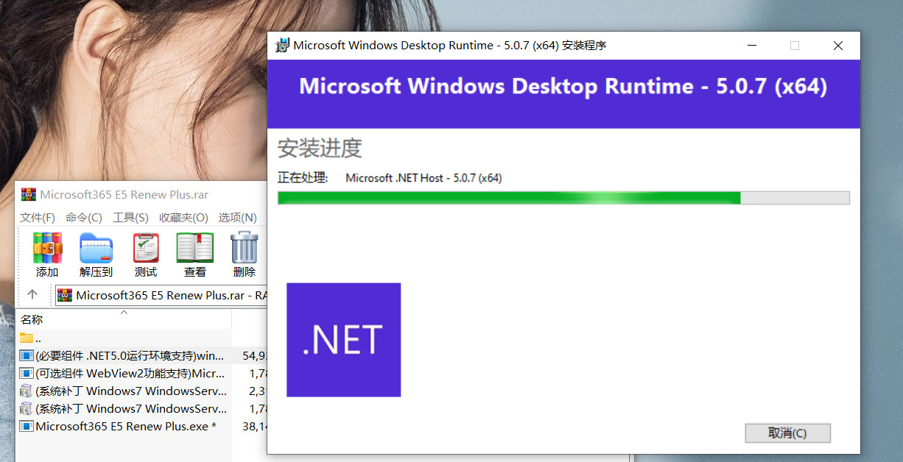The width and height of the screenshot is (903, 462).
Task: Select the first 系统补丁 Windows7 patch file
Action: click(x=131, y=391)
